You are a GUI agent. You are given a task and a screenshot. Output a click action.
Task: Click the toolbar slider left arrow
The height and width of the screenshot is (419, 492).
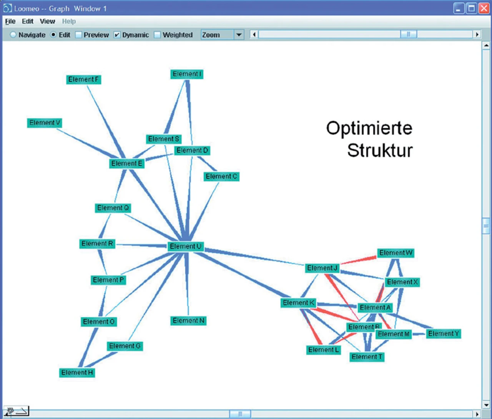tap(254, 35)
